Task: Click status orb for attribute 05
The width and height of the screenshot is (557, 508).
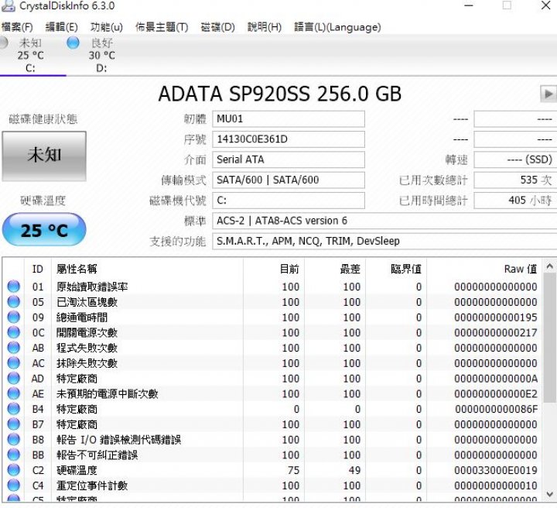Action: click(x=13, y=302)
